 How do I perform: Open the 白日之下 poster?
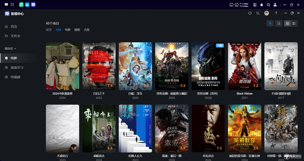99,66
